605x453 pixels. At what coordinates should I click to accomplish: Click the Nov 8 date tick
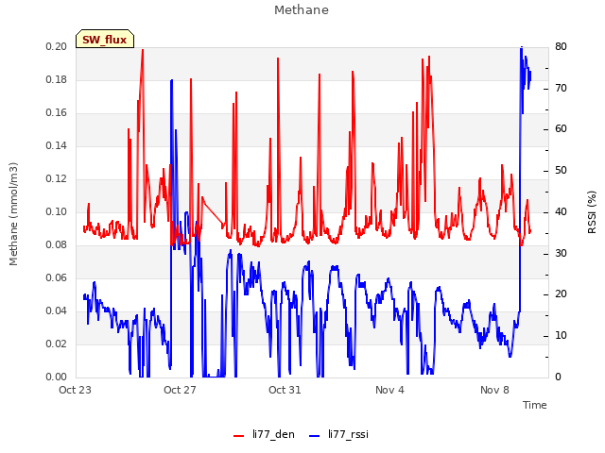[x=494, y=390]
